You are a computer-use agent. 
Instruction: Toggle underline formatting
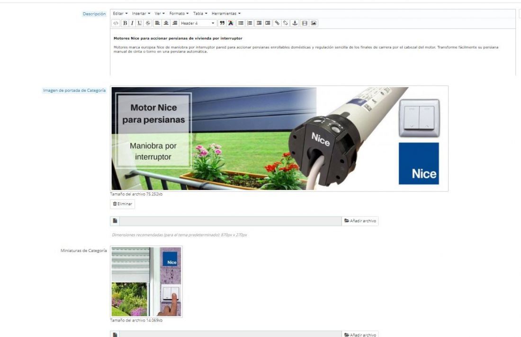140,23
